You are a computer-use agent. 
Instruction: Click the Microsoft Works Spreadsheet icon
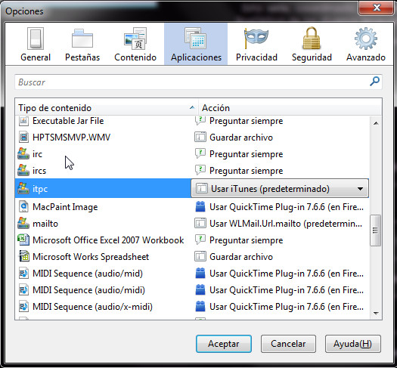(x=23, y=257)
